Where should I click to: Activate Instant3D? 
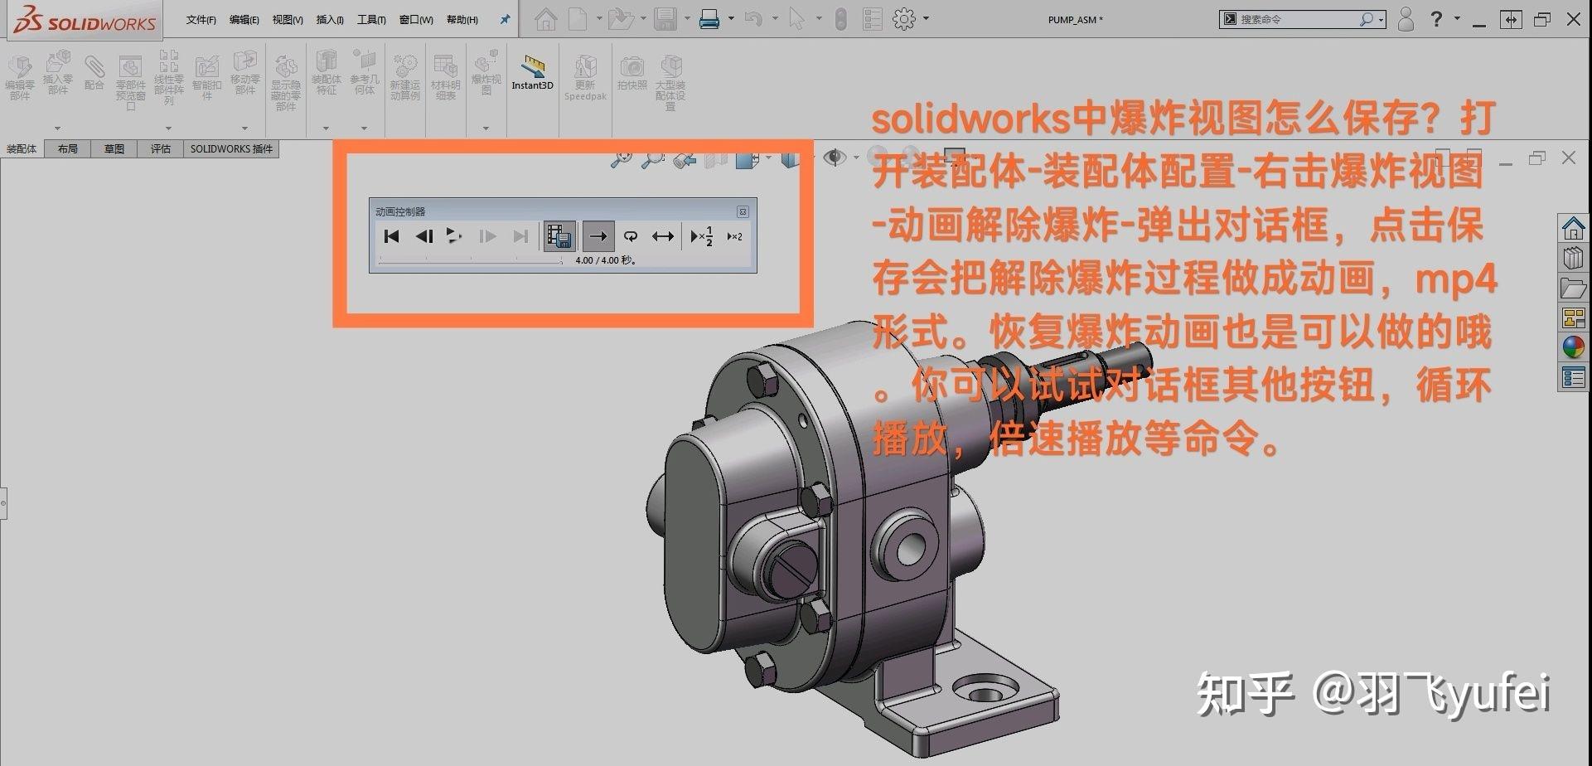tap(532, 75)
